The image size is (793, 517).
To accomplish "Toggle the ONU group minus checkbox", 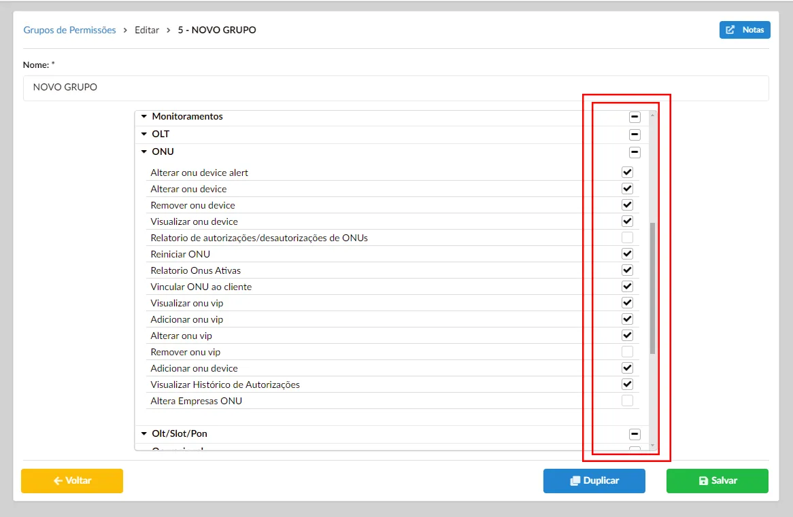I will pyautogui.click(x=635, y=152).
